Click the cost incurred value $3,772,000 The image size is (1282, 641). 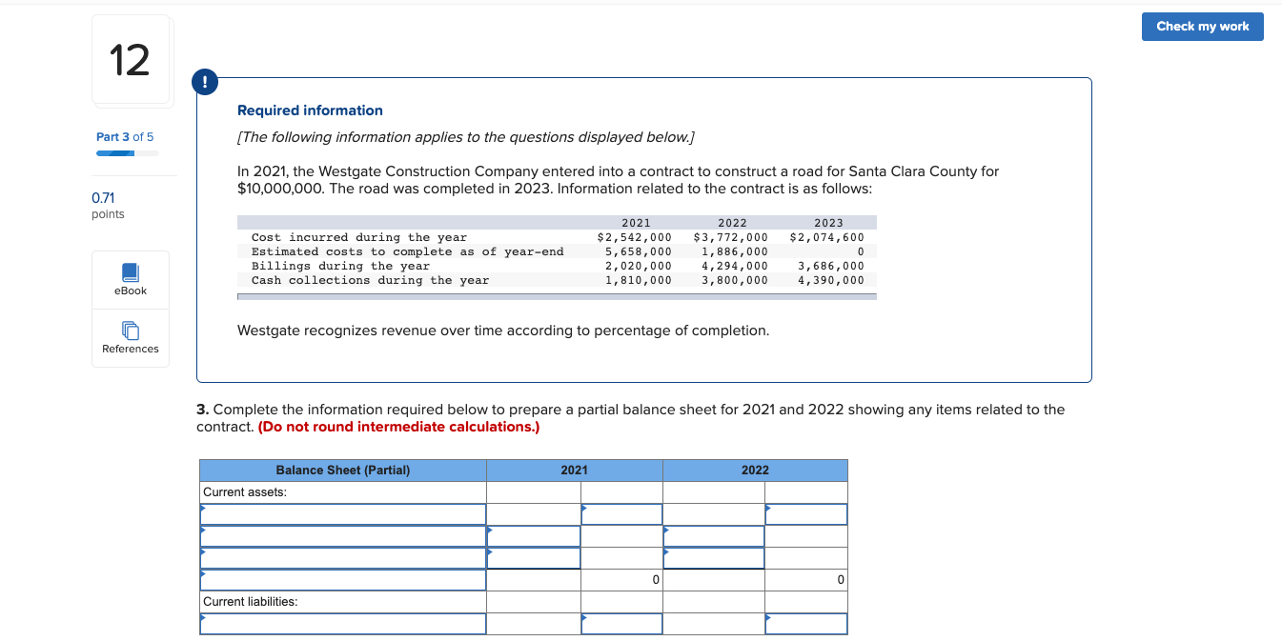(731, 237)
